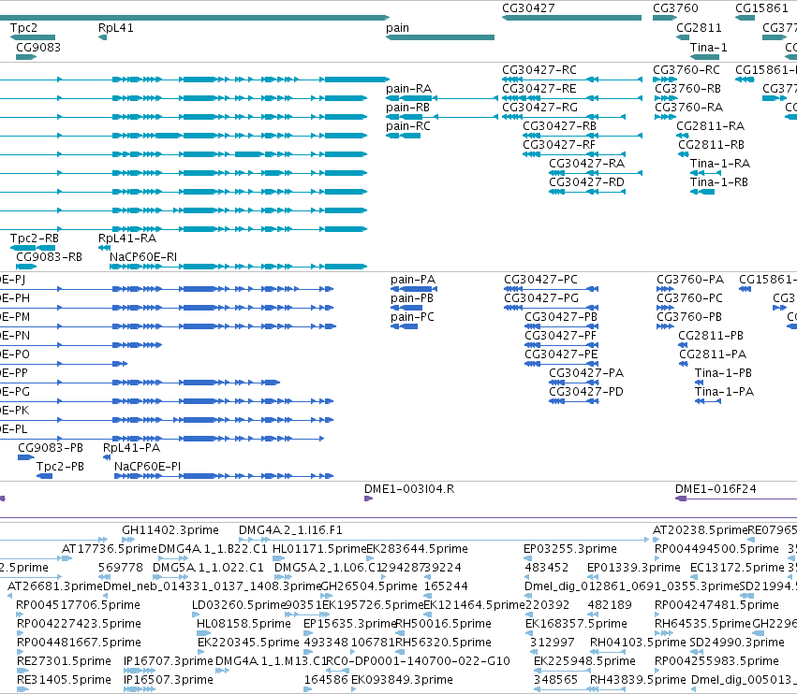
Task: Select protein CG3760-PB
Action: pyautogui.click(x=689, y=317)
